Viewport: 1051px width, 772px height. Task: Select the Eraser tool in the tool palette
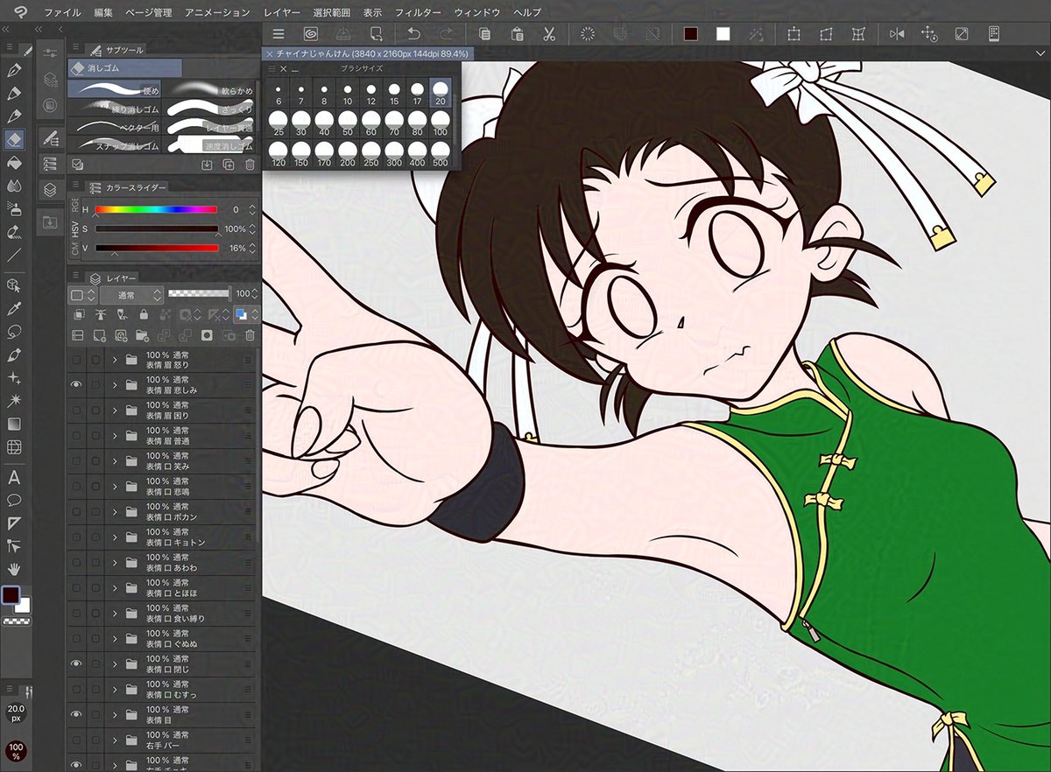pyautogui.click(x=14, y=139)
